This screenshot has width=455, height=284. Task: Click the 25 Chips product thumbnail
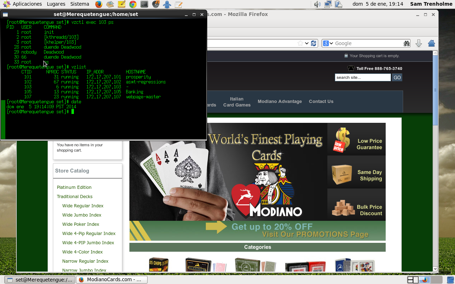pos(159,264)
